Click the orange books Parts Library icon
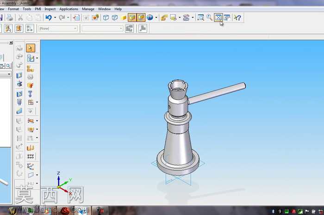This screenshot has height=215, width=324. tap(31, 147)
